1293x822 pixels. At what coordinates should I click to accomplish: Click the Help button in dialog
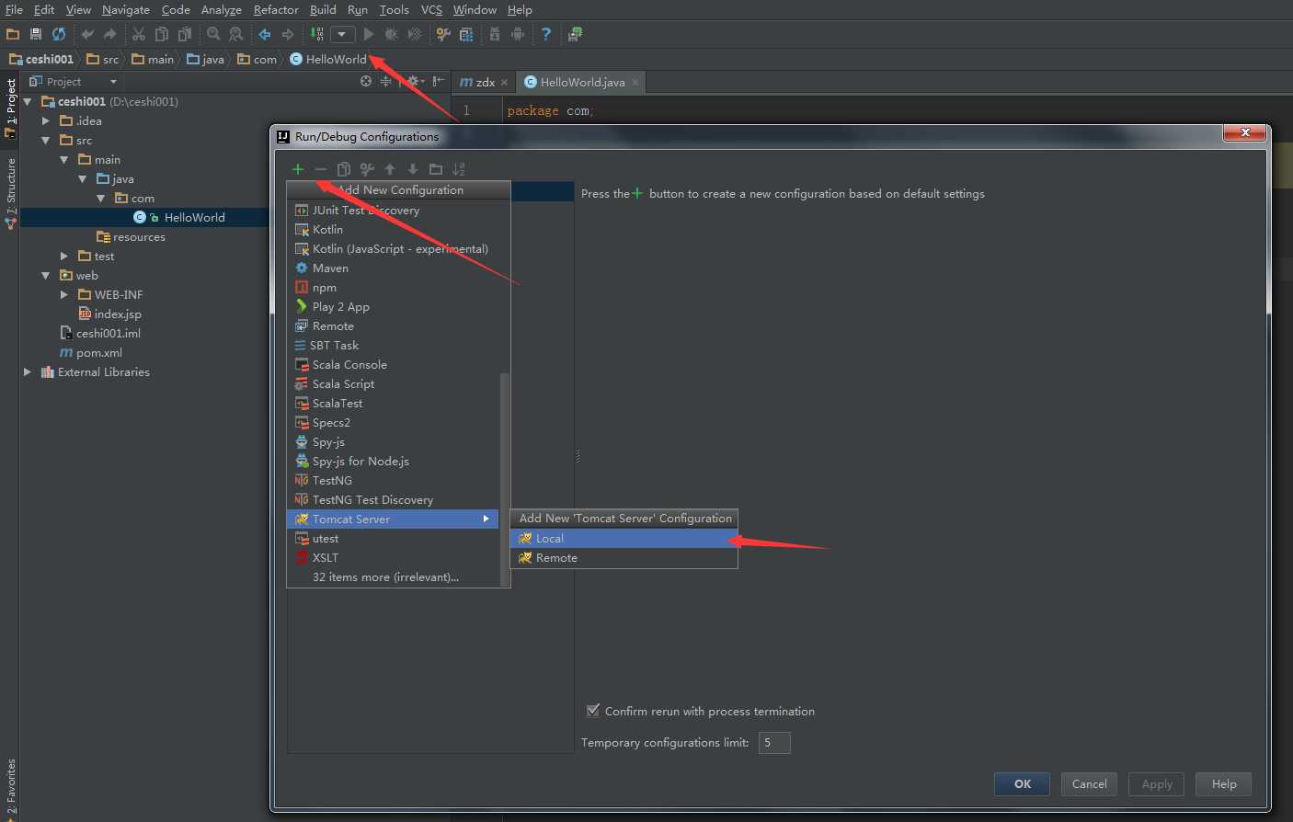coord(1224,783)
